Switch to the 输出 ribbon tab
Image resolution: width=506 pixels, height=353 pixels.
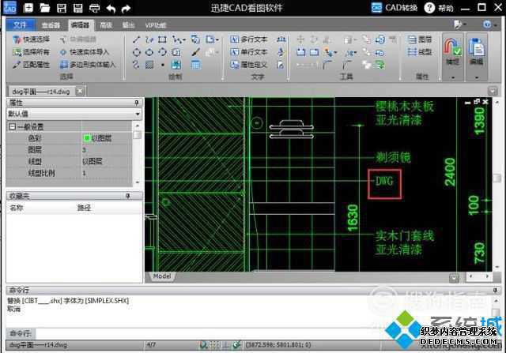[x=128, y=25]
